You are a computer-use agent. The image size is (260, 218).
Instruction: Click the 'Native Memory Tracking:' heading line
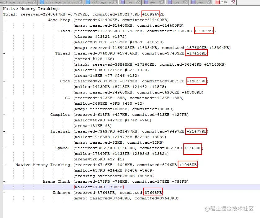[x=32, y=9]
